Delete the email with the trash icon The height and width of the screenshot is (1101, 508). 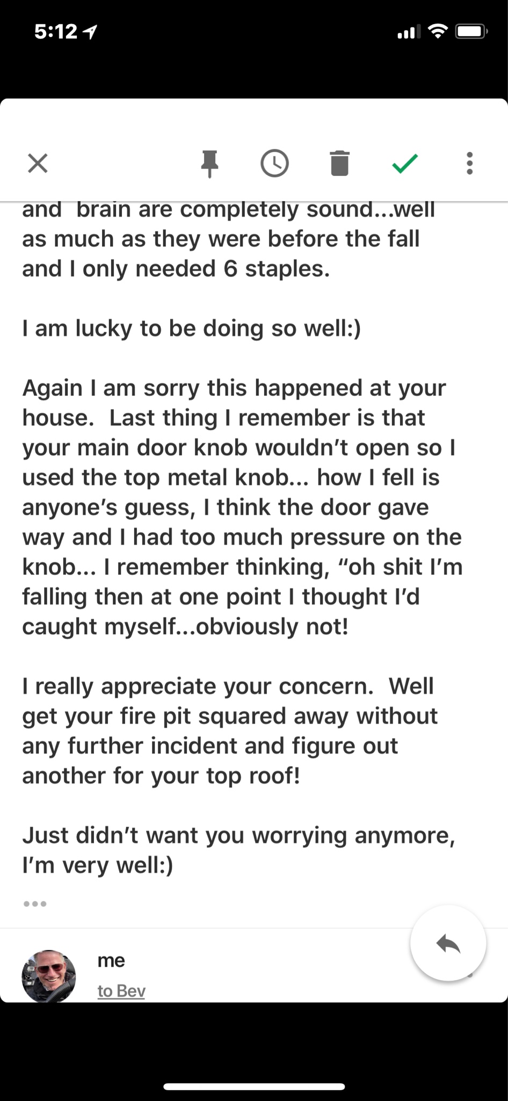click(x=339, y=163)
